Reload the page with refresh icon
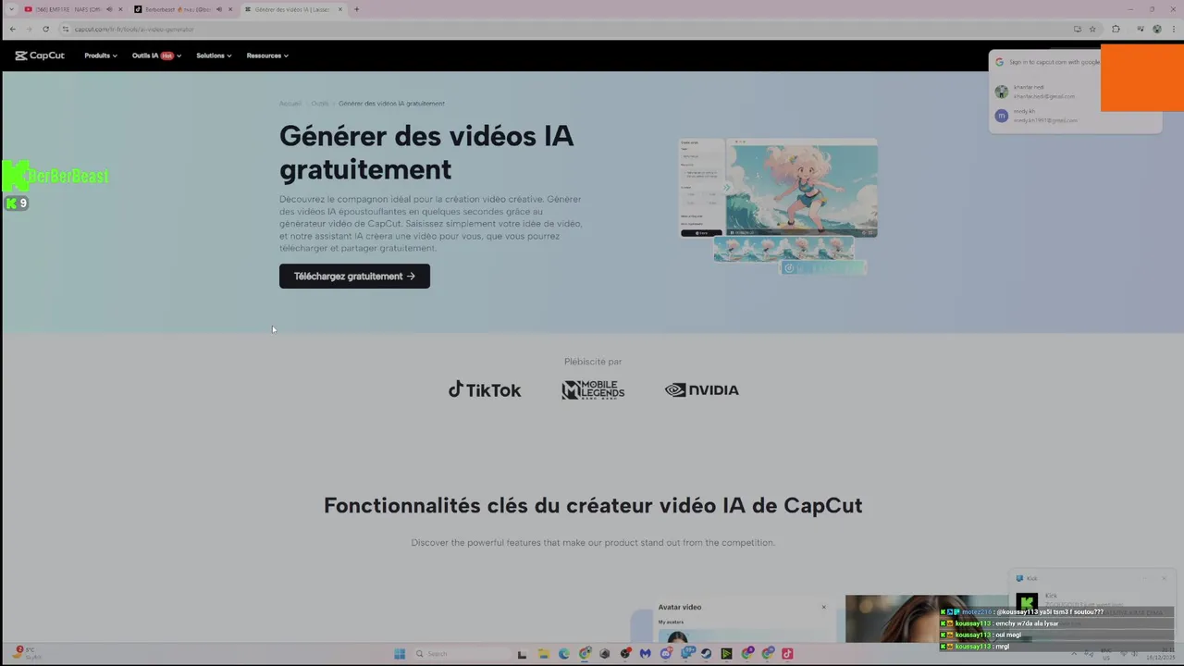 pyautogui.click(x=45, y=29)
